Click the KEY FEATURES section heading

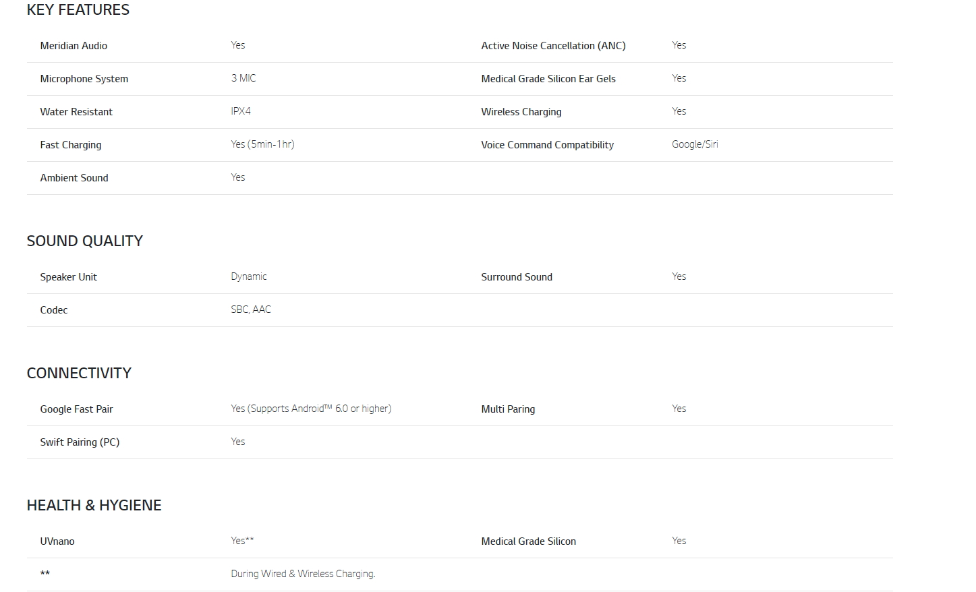(x=78, y=10)
